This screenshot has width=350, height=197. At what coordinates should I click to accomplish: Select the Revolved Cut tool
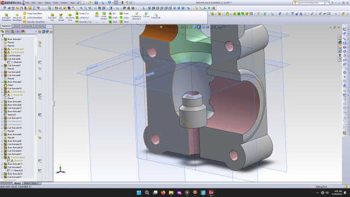[70, 17]
